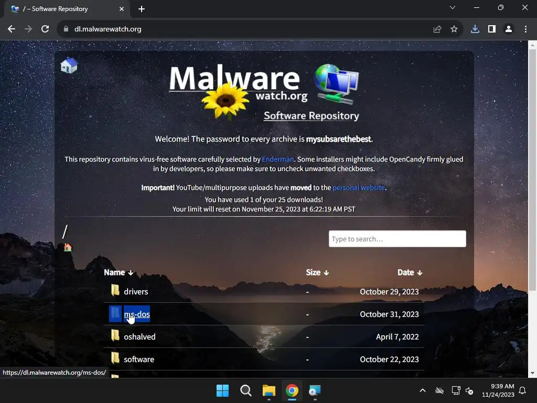Click the October 29, 2023 date

click(x=389, y=292)
